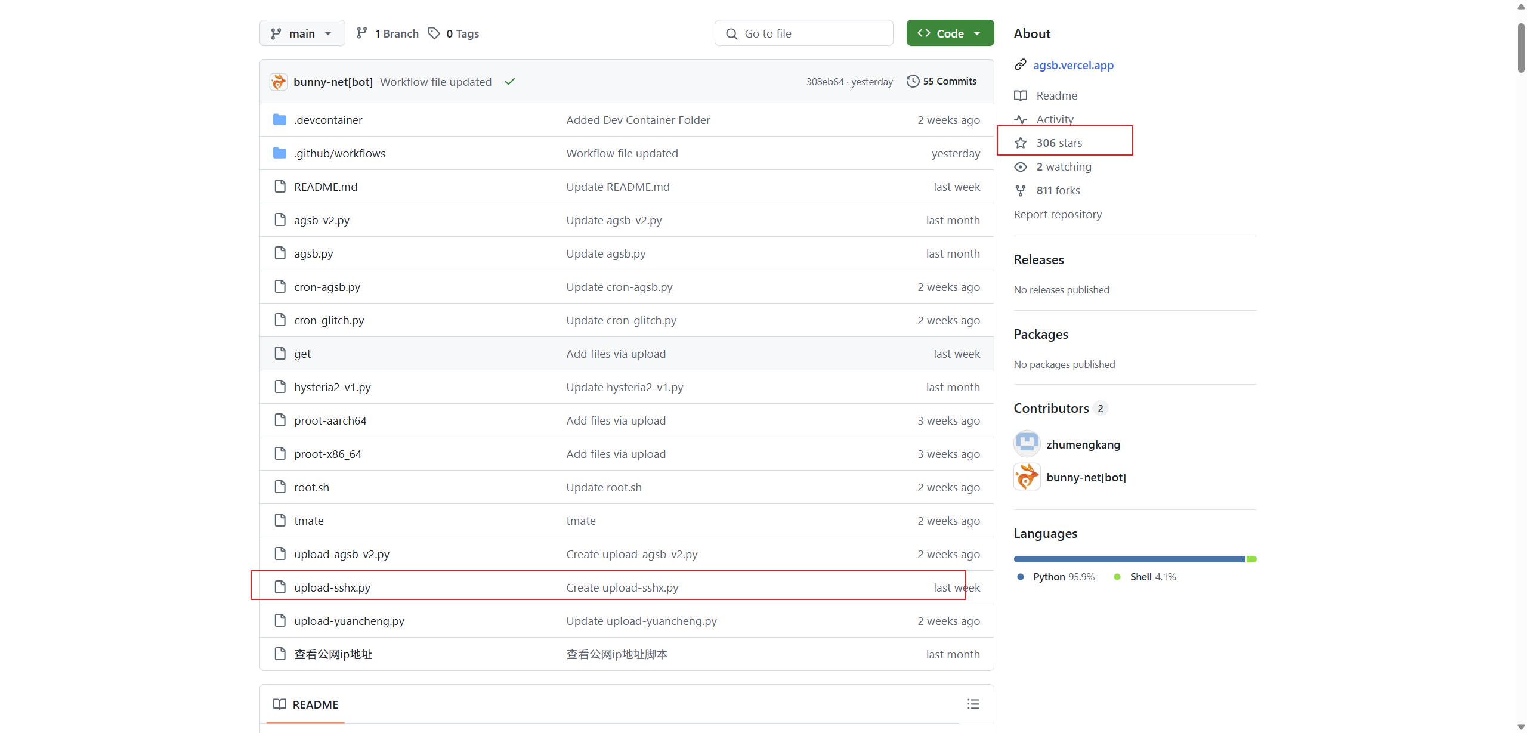
Task: Open the proot-x86_64 file
Action: click(327, 454)
